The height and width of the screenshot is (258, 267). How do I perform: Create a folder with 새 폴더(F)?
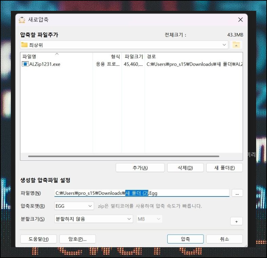click(225, 168)
